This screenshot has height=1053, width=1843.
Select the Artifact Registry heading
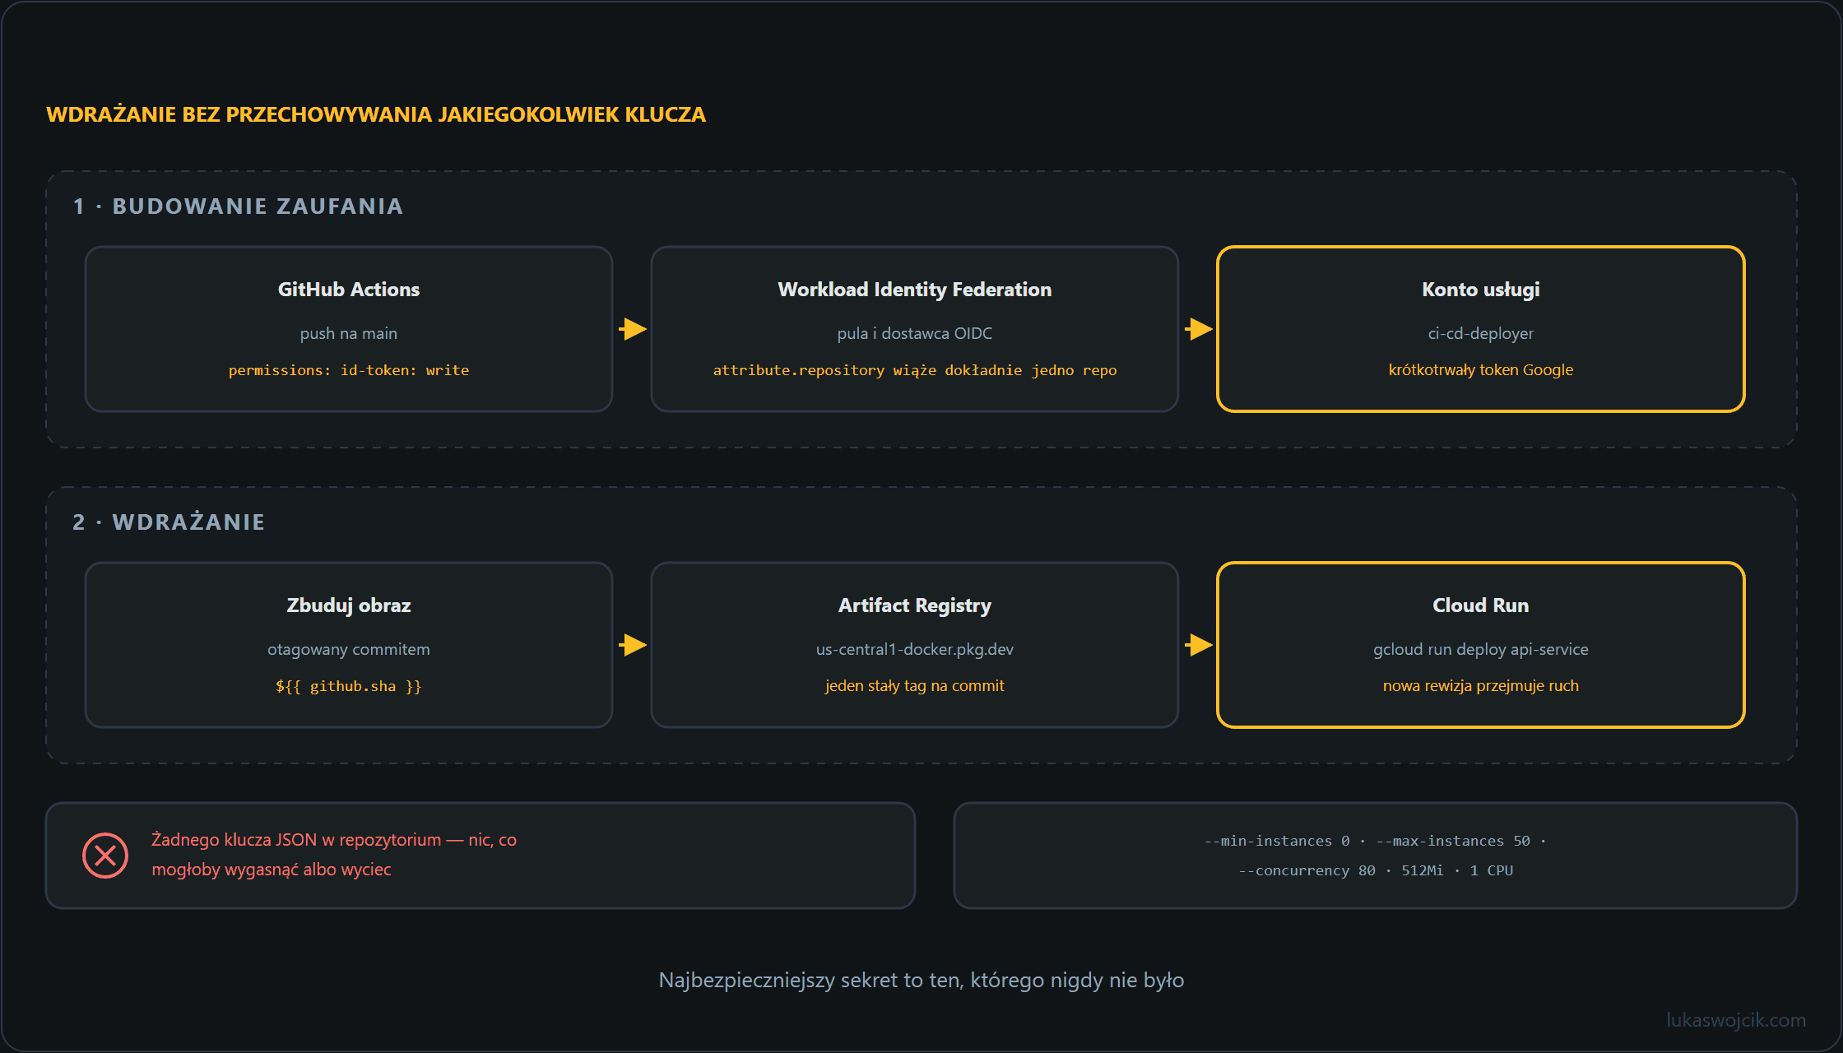pyautogui.click(x=915, y=605)
